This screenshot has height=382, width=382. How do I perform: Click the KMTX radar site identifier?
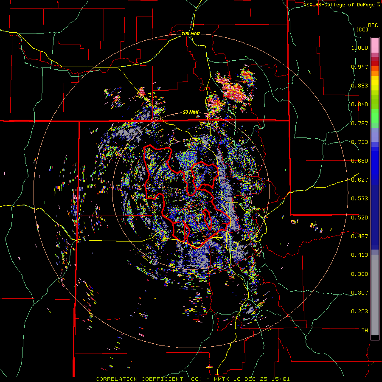pyautogui.click(x=222, y=379)
